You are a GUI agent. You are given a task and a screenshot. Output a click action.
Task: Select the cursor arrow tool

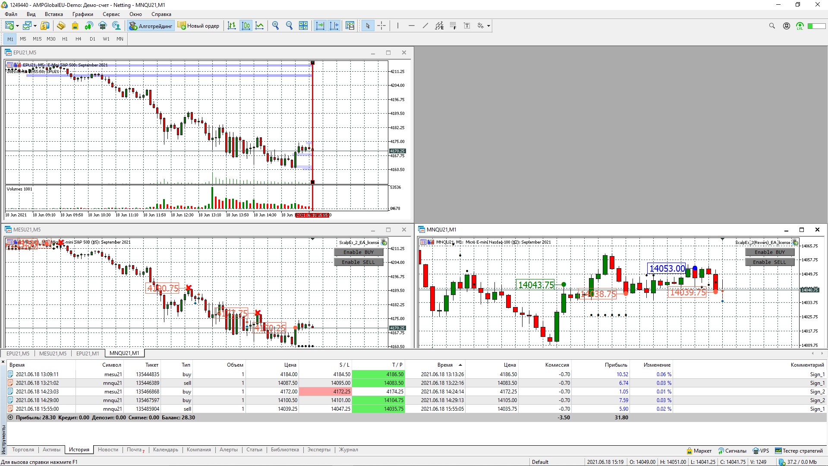point(368,26)
